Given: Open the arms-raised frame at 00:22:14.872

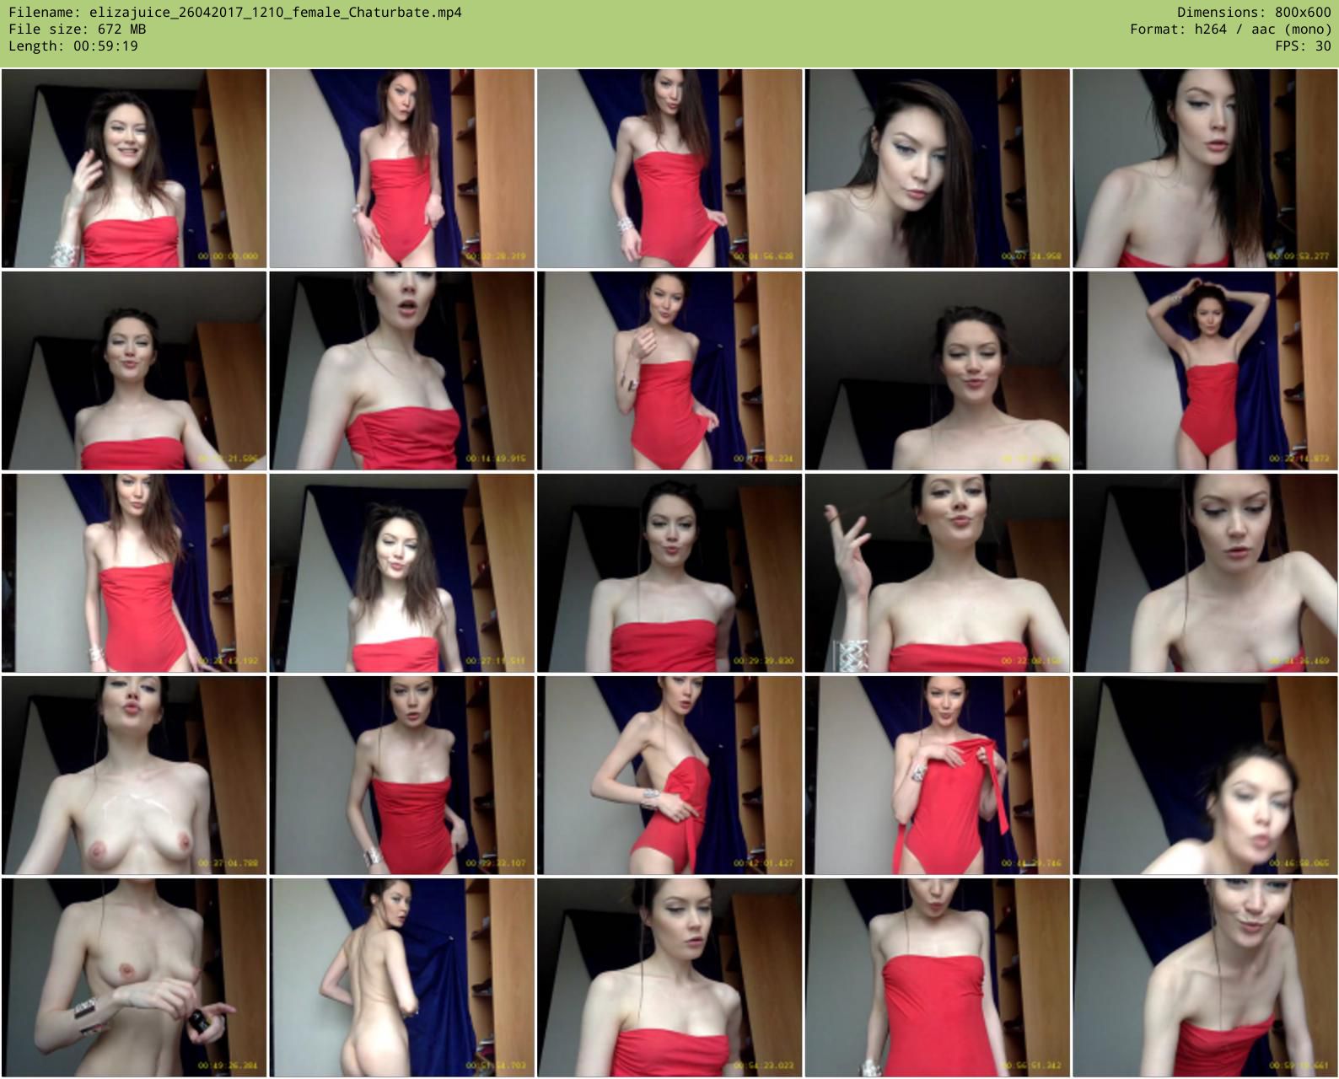Looking at the screenshot, I should (1205, 371).
